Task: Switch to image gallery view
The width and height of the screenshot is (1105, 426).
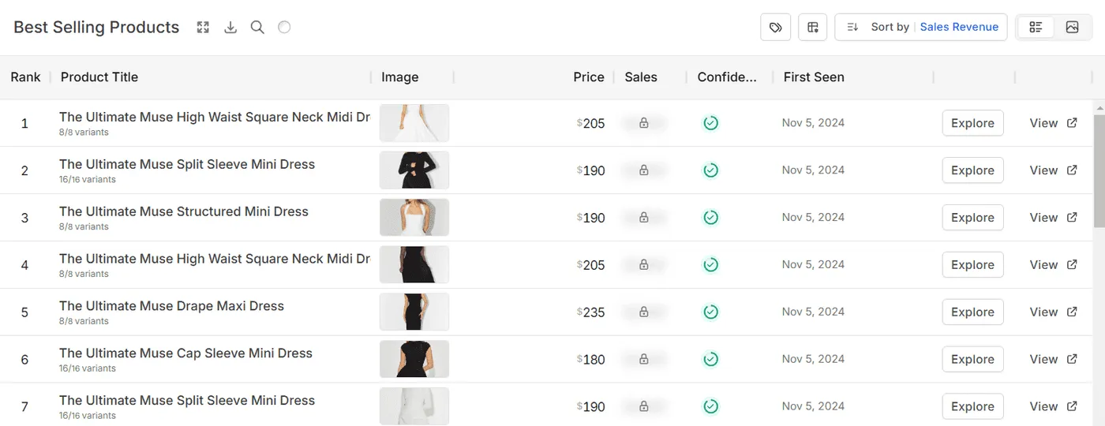Action: (1072, 28)
